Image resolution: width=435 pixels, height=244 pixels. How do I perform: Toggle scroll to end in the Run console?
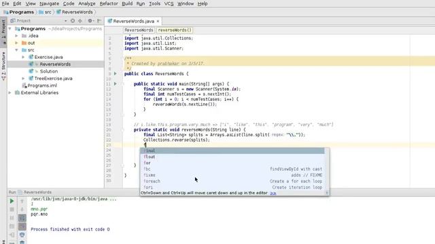tap(22, 226)
